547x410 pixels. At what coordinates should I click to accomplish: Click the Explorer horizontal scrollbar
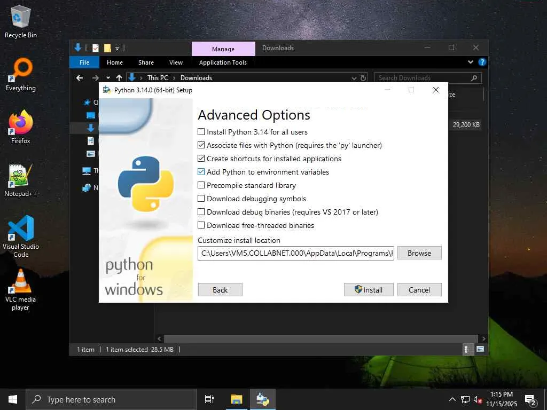(321, 338)
